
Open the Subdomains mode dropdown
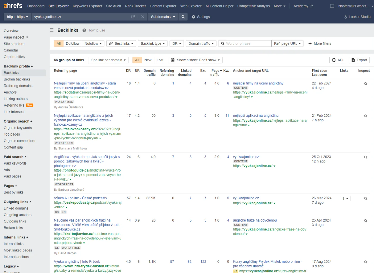tap(163, 17)
